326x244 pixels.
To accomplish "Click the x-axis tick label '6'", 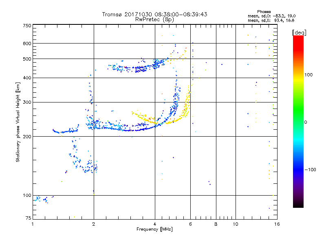I will click(x=190, y=224).
